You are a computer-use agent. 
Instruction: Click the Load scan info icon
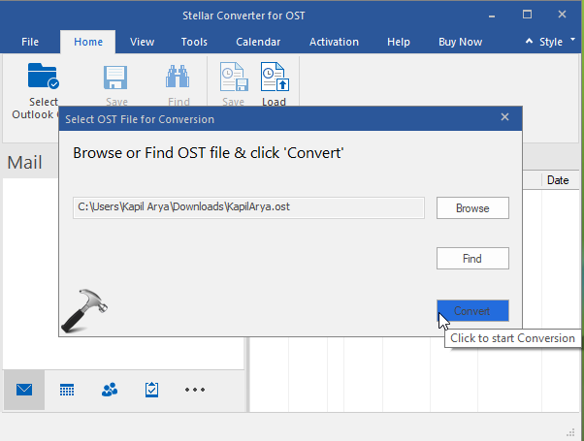[275, 77]
